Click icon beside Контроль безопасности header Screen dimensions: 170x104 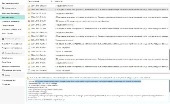3,53
